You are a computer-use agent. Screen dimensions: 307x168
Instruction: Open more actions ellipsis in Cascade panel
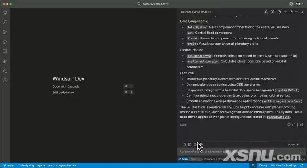click(x=296, y=12)
